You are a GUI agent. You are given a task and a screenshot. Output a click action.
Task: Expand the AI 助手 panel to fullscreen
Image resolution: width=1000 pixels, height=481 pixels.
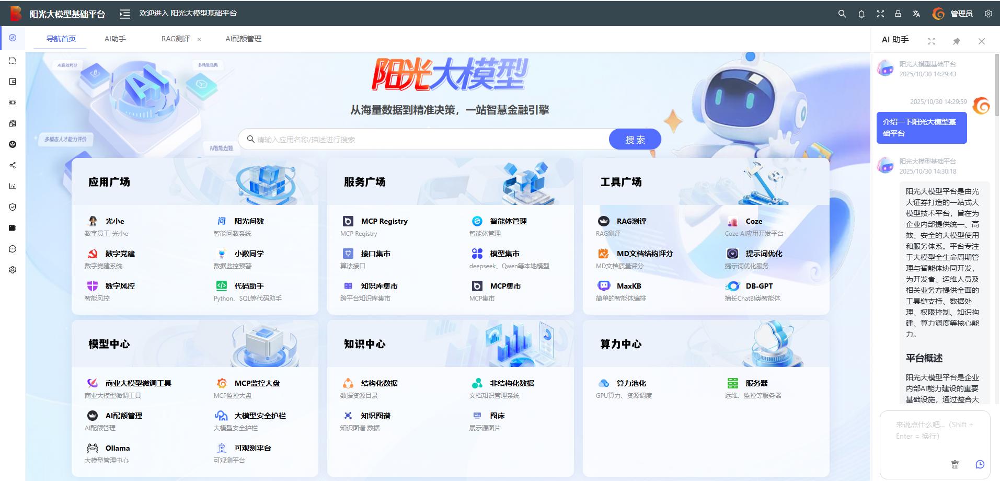click(932, 41)
